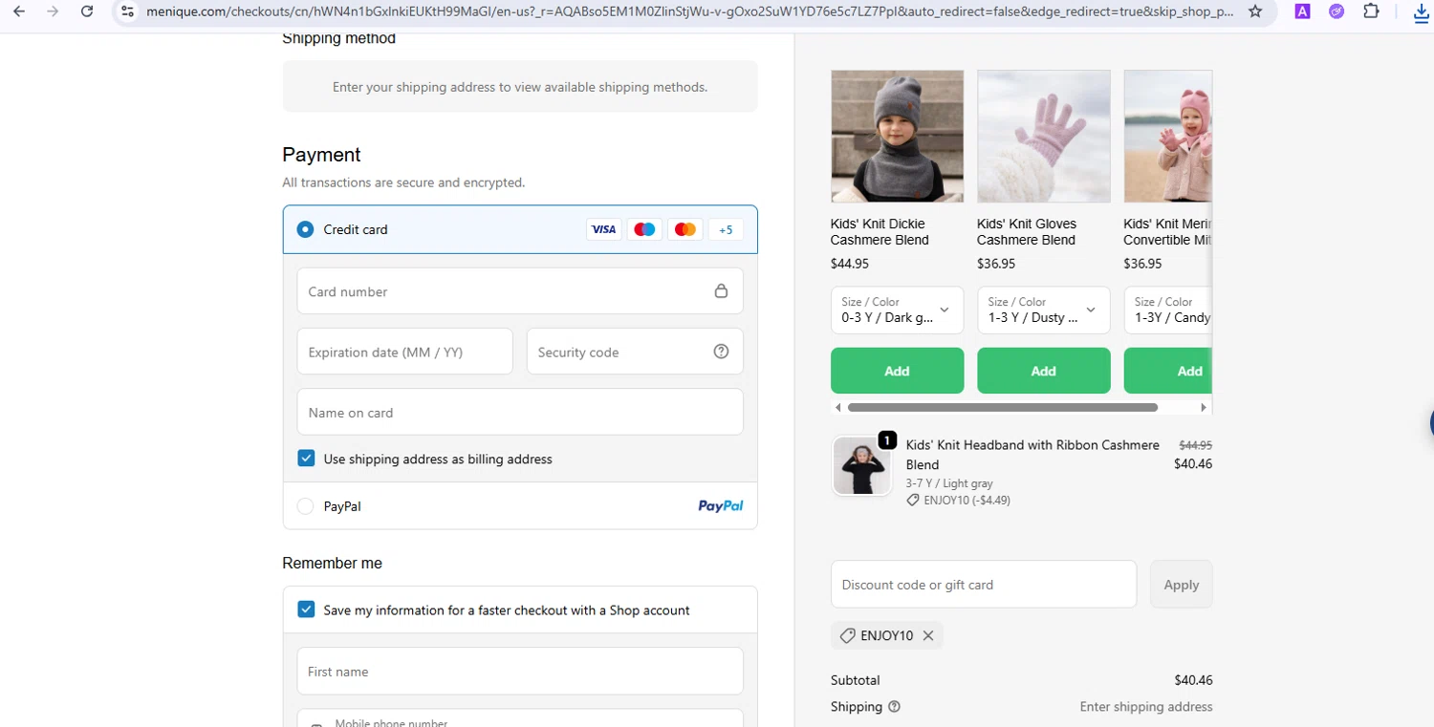This screenshot has width=1434, height=727.
Task: Click the Expiration date field
Action: [x=404, y=352]
